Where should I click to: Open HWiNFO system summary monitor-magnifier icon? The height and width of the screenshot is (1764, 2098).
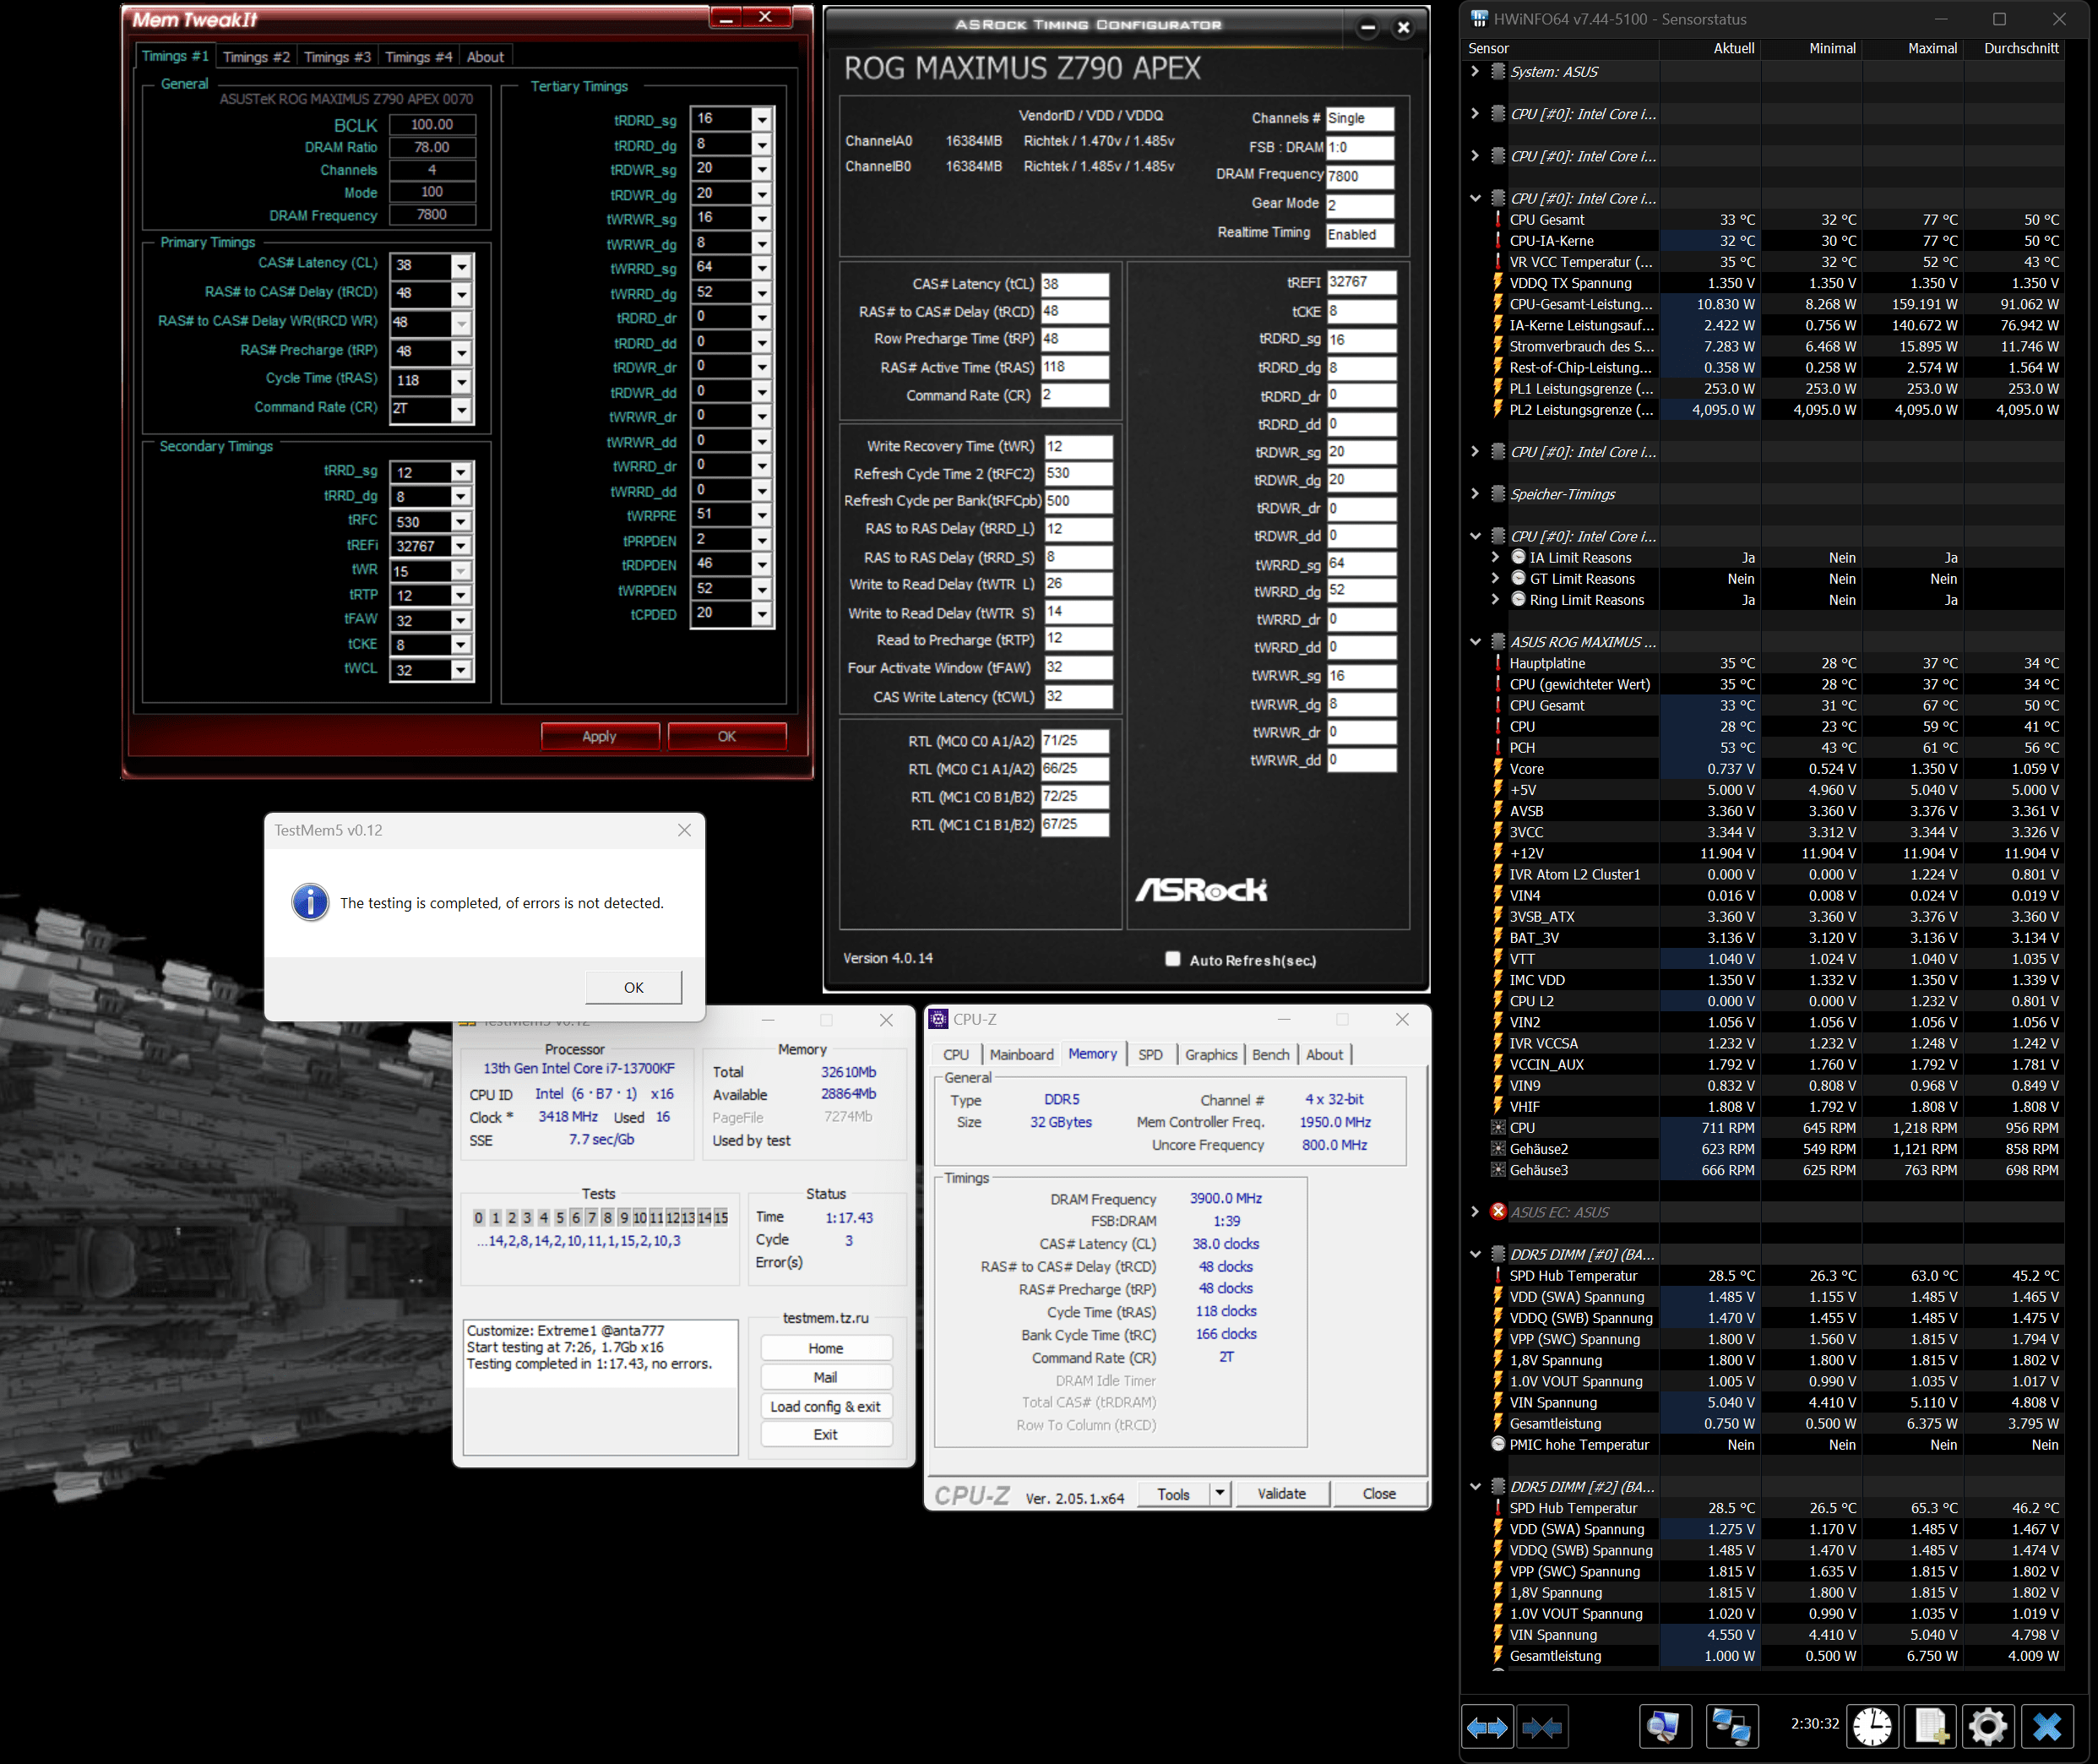pos(1664,1727)
